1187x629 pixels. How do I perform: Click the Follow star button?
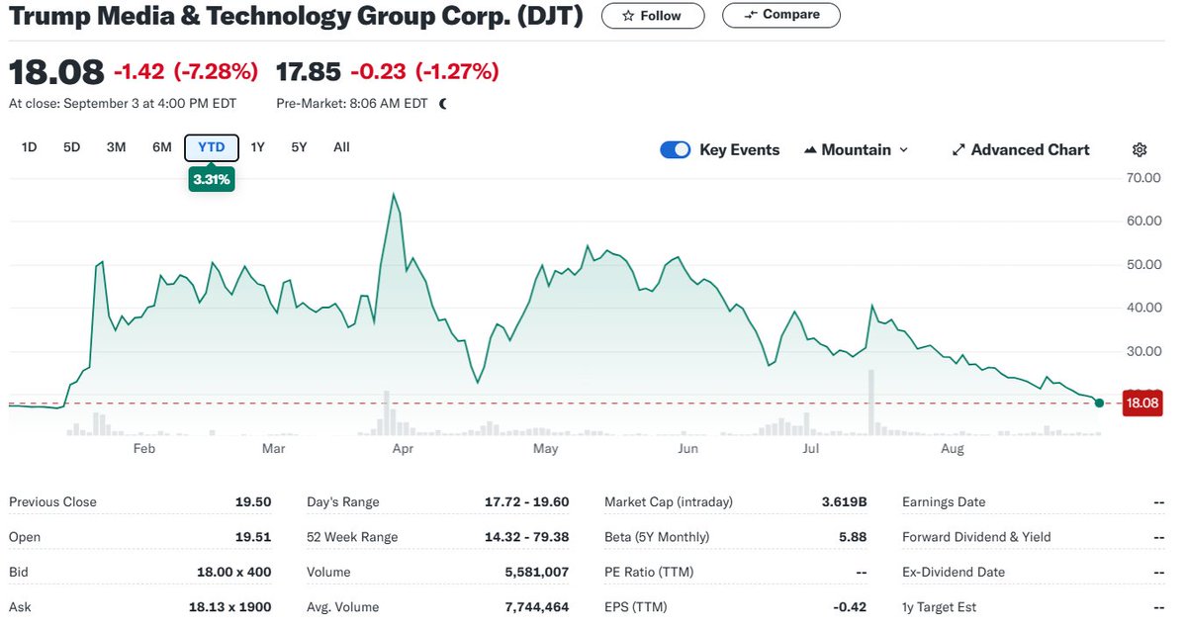pyautogui.click(x=653, y=16)
